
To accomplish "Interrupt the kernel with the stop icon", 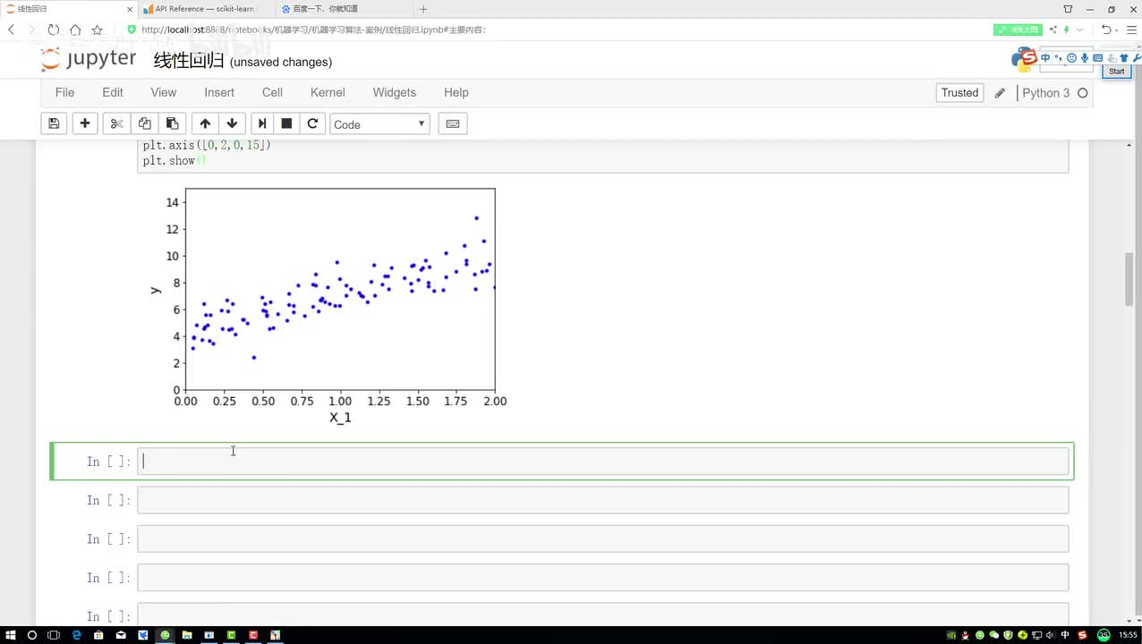I will [286, 123].
